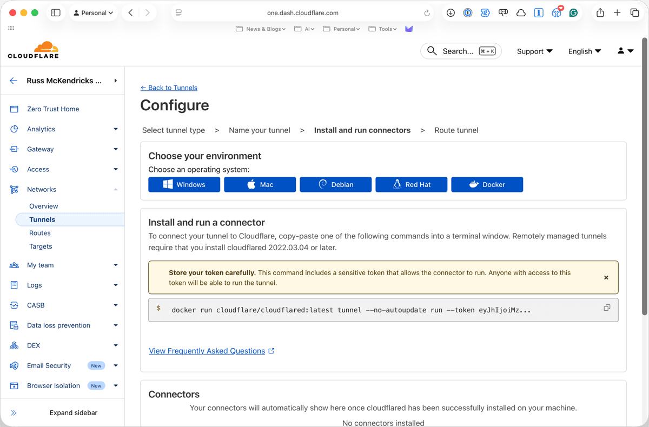This screenshot has width=649, height=427.
Task: Open the account user profile menu
Action: click(625, 51)
